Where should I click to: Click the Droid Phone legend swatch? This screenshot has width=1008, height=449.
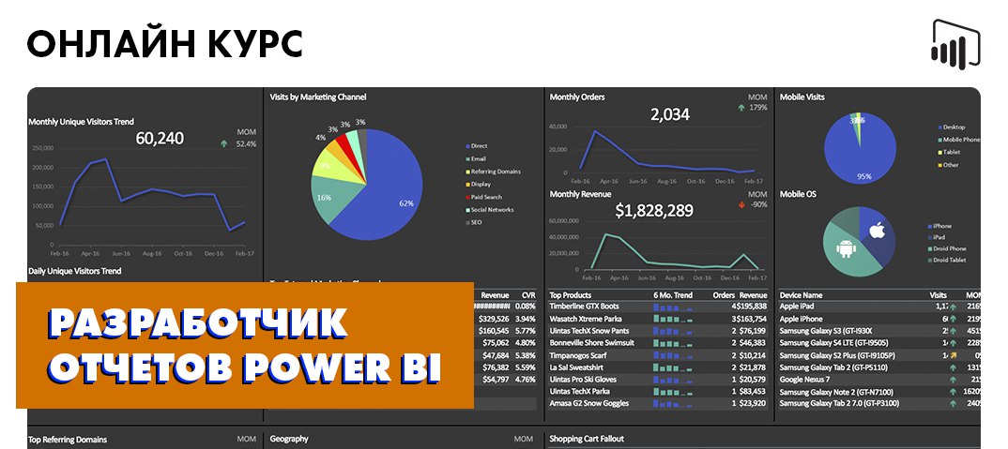[929, 249]
